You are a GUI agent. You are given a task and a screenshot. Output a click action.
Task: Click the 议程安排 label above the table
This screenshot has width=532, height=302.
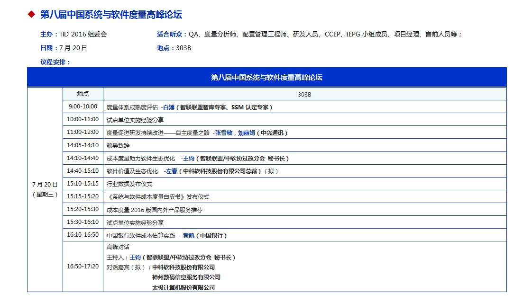(55, 62)
